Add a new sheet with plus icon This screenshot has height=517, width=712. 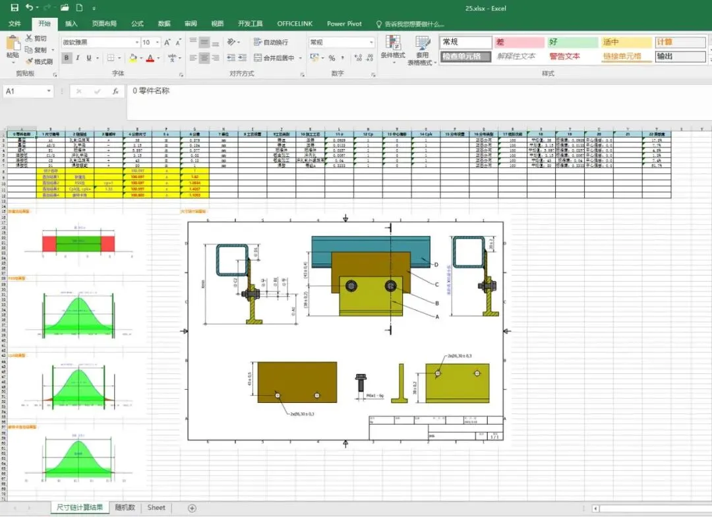pos(192,508)
